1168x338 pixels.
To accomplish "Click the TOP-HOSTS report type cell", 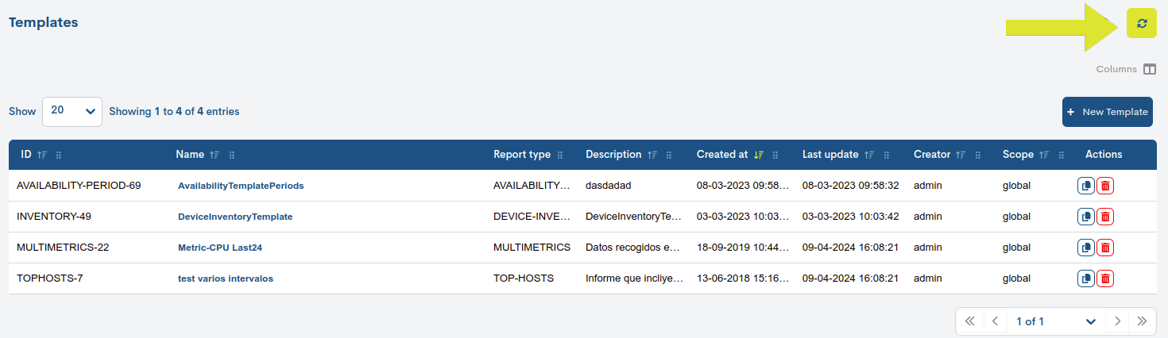I will click(524, 278).
